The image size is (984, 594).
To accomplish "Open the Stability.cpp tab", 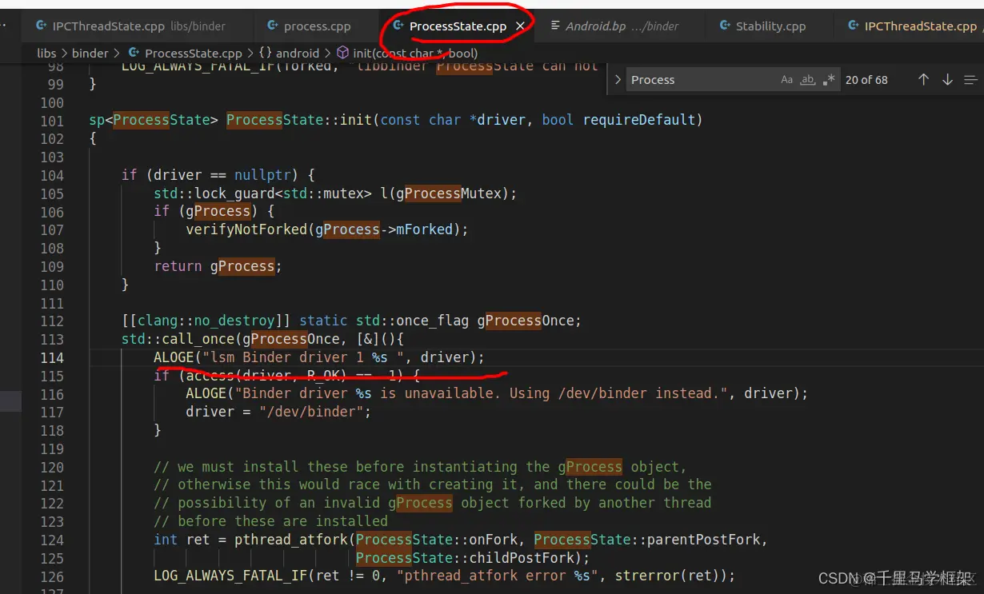I will click(770, 26).
